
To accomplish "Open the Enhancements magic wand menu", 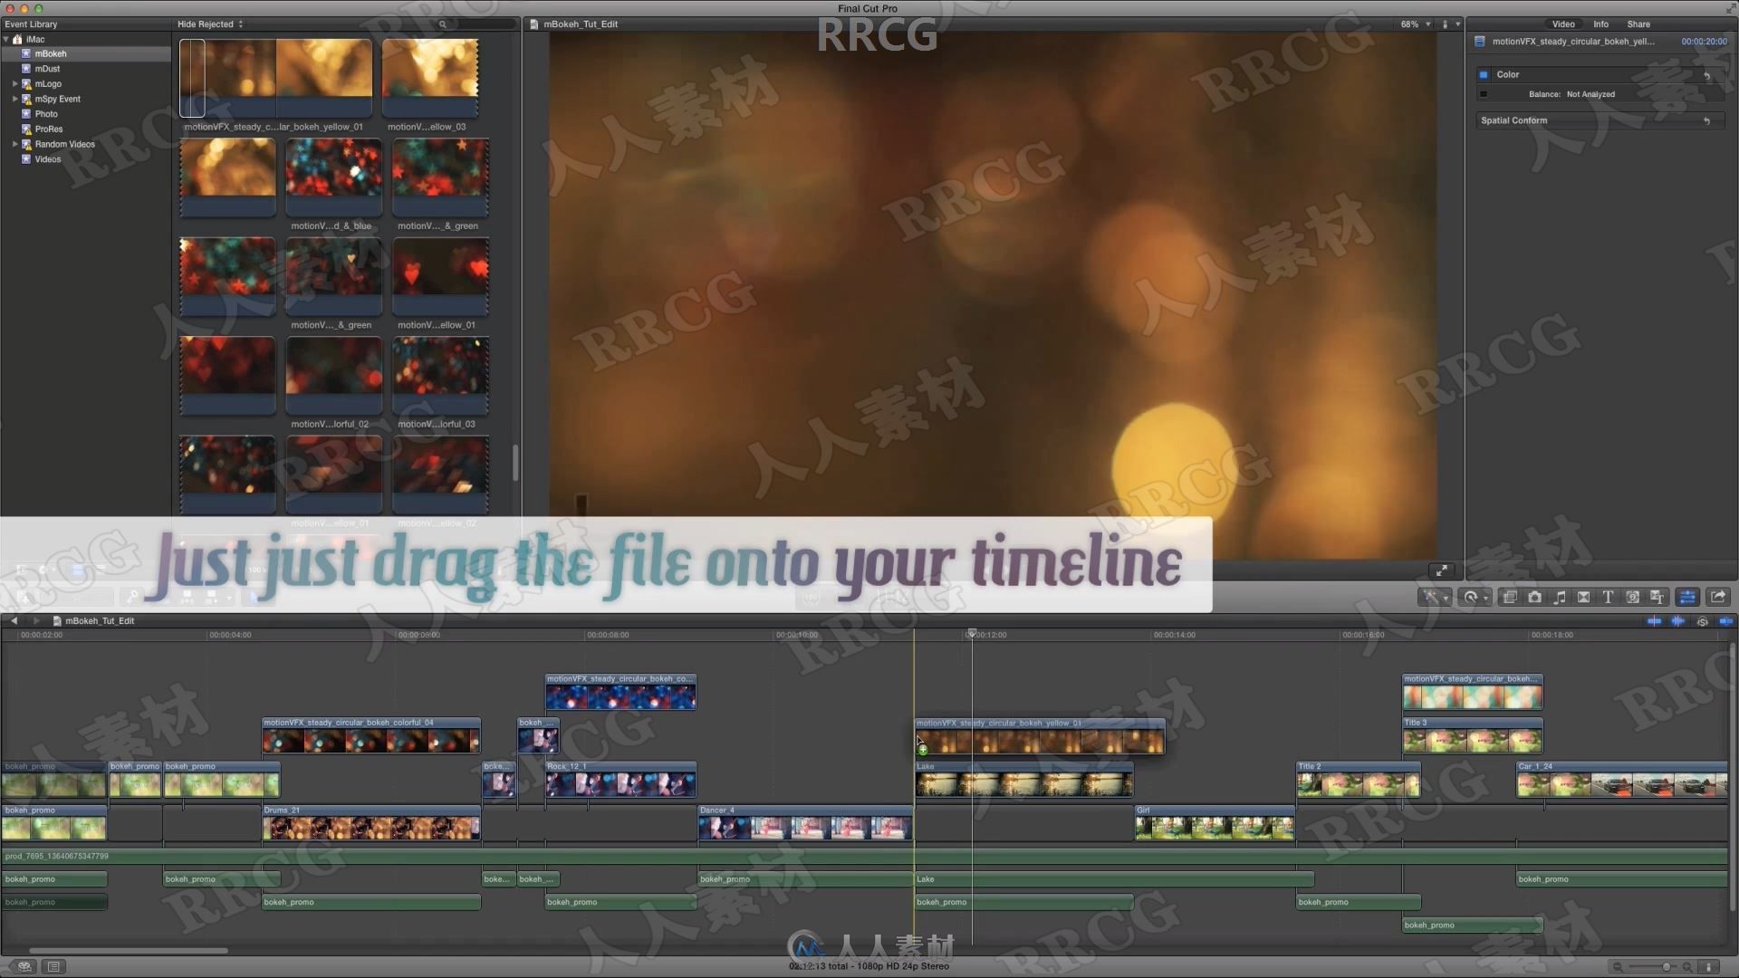I will click(x=1434, y=597).
